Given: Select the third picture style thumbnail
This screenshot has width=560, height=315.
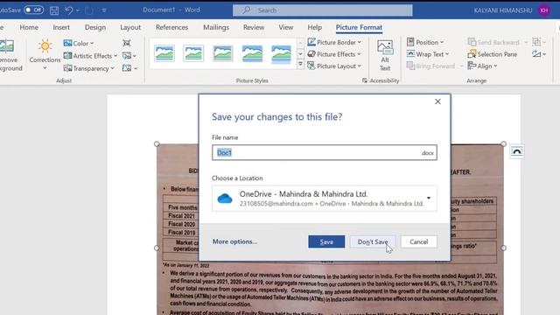Looking at the screenshot, I should pos(223,53).
